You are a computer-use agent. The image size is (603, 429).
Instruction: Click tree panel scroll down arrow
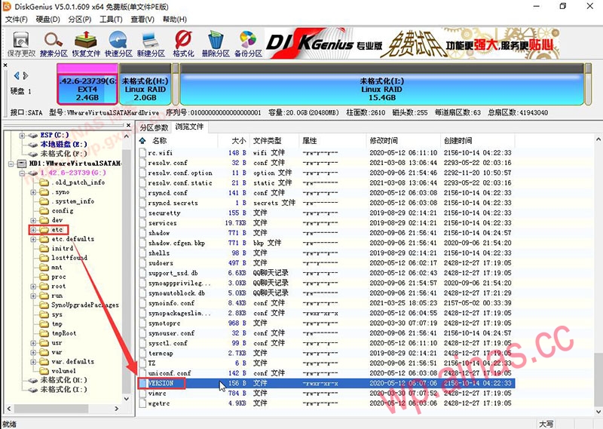click(x=127, y=399)
